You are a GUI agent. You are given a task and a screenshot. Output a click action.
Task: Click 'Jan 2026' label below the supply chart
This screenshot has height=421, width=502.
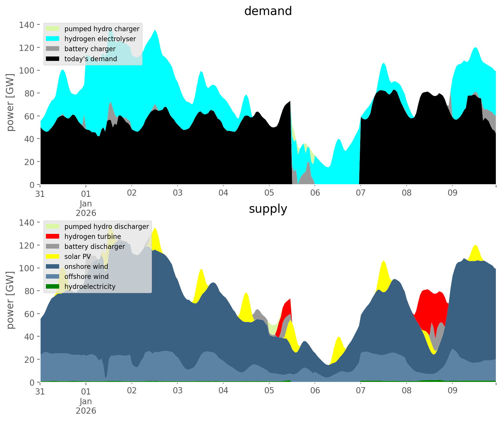point(86,406)
